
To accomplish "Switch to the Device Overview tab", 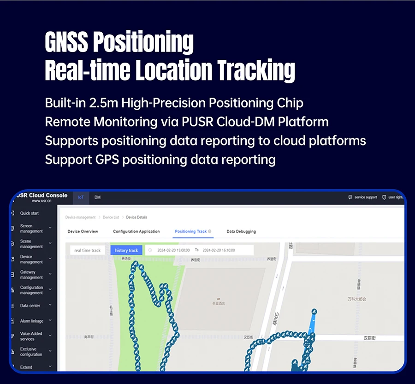I will [x=83, y=232].
